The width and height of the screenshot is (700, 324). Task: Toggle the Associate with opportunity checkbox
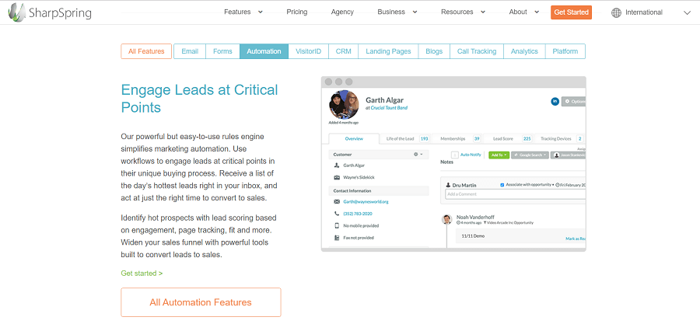(502, 184)
